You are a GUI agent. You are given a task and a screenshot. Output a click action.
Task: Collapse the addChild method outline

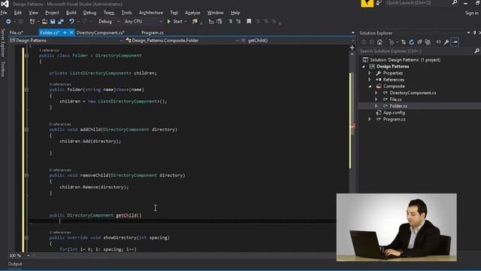point(27,130)
